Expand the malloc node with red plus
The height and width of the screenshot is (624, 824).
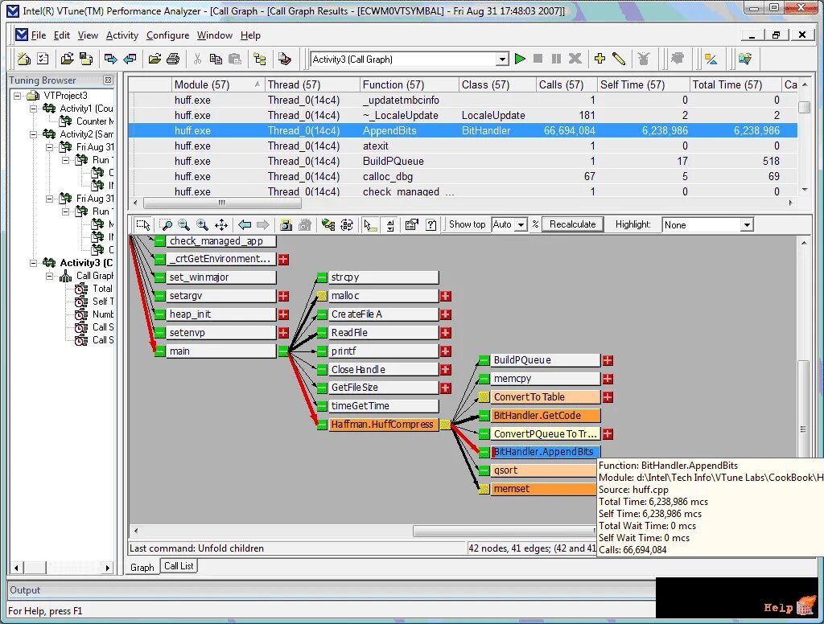446,296
